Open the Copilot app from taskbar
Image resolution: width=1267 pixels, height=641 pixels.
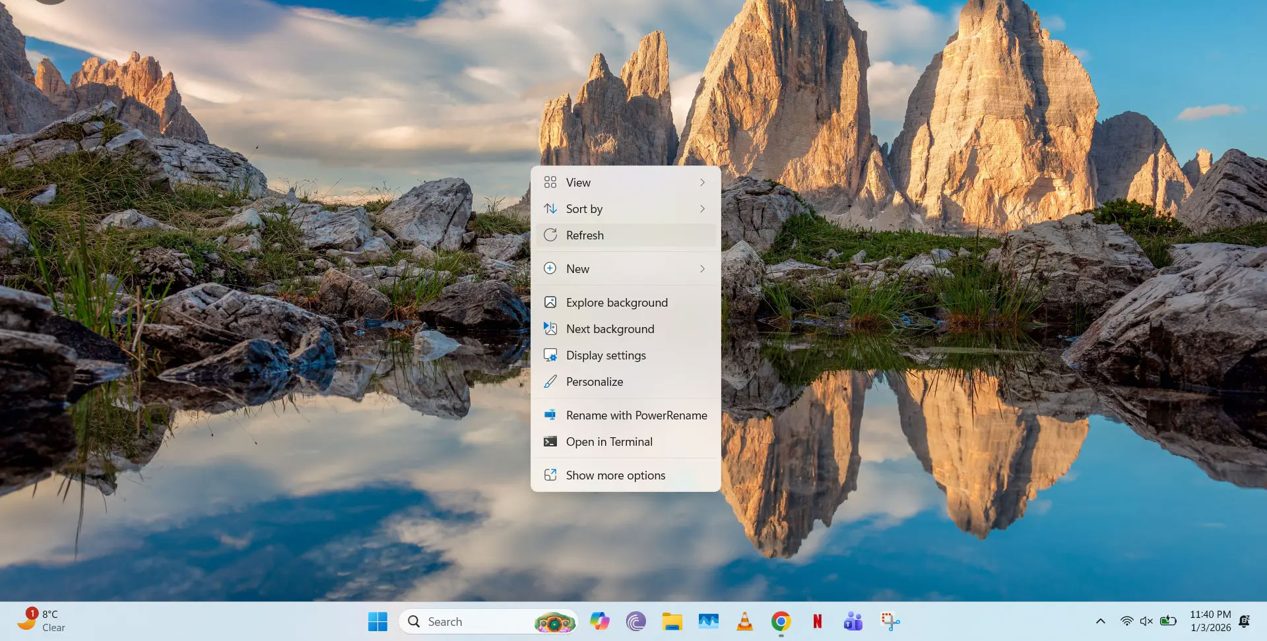pyautogui.click(x=599, y=621)
